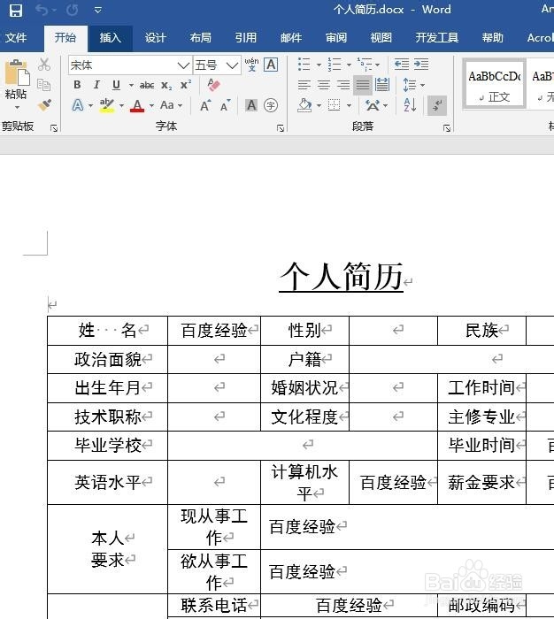Switch to the 插入 ribbon tab
The width and height of the screenshot is (554, 619).
[111, 38]
